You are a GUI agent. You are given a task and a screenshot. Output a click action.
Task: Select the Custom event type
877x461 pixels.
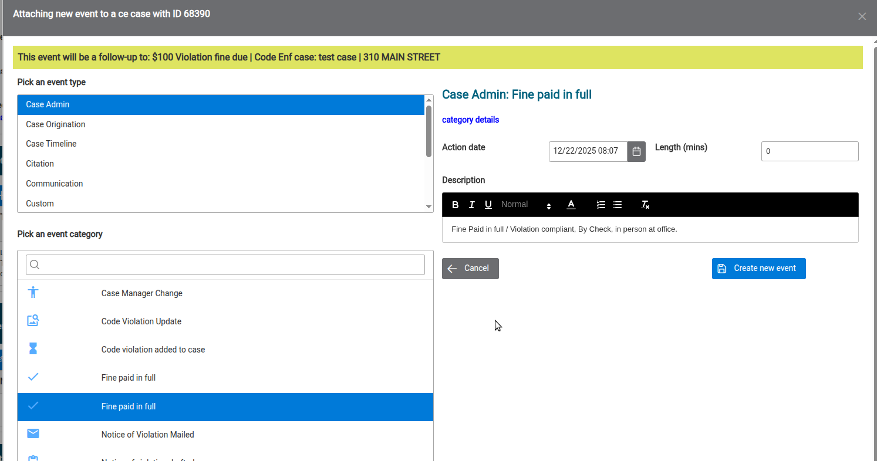pyautogui.click(x=221, y=204)
